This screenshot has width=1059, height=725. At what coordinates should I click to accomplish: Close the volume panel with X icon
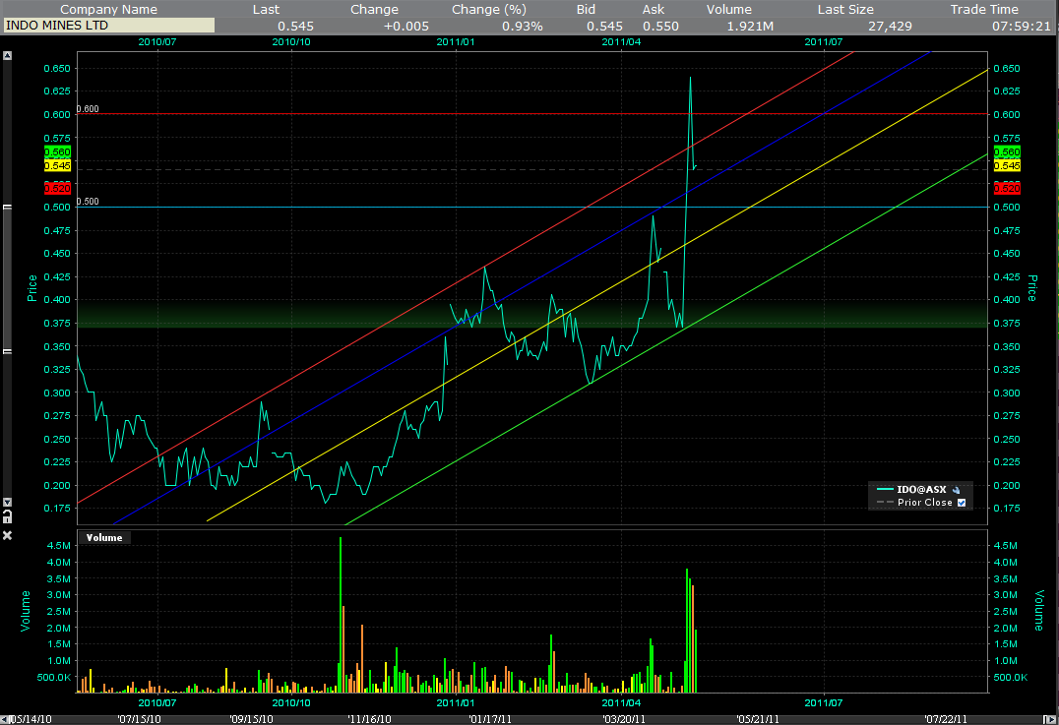[x=7, y=535]
